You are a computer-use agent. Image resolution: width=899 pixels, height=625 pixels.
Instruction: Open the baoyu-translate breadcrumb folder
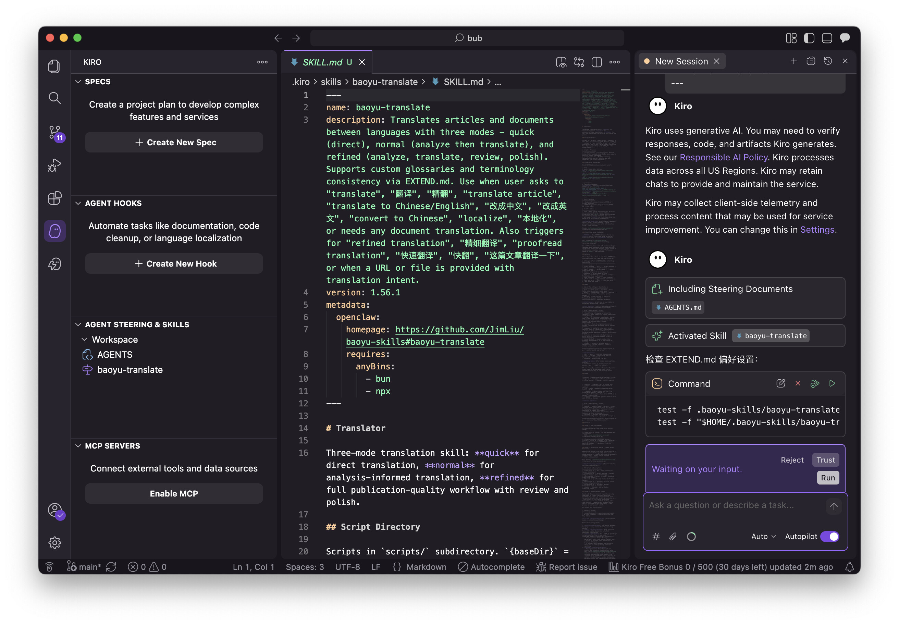pos(385,82)
